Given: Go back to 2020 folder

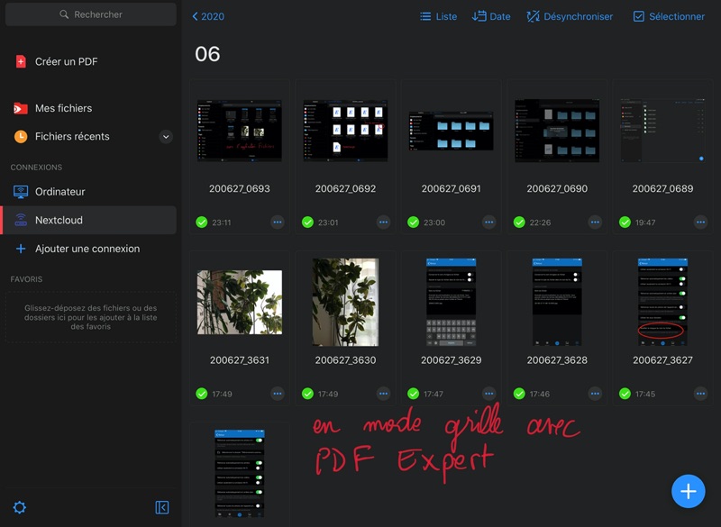Looking at the screenshot, I should [x=208, y=16].
